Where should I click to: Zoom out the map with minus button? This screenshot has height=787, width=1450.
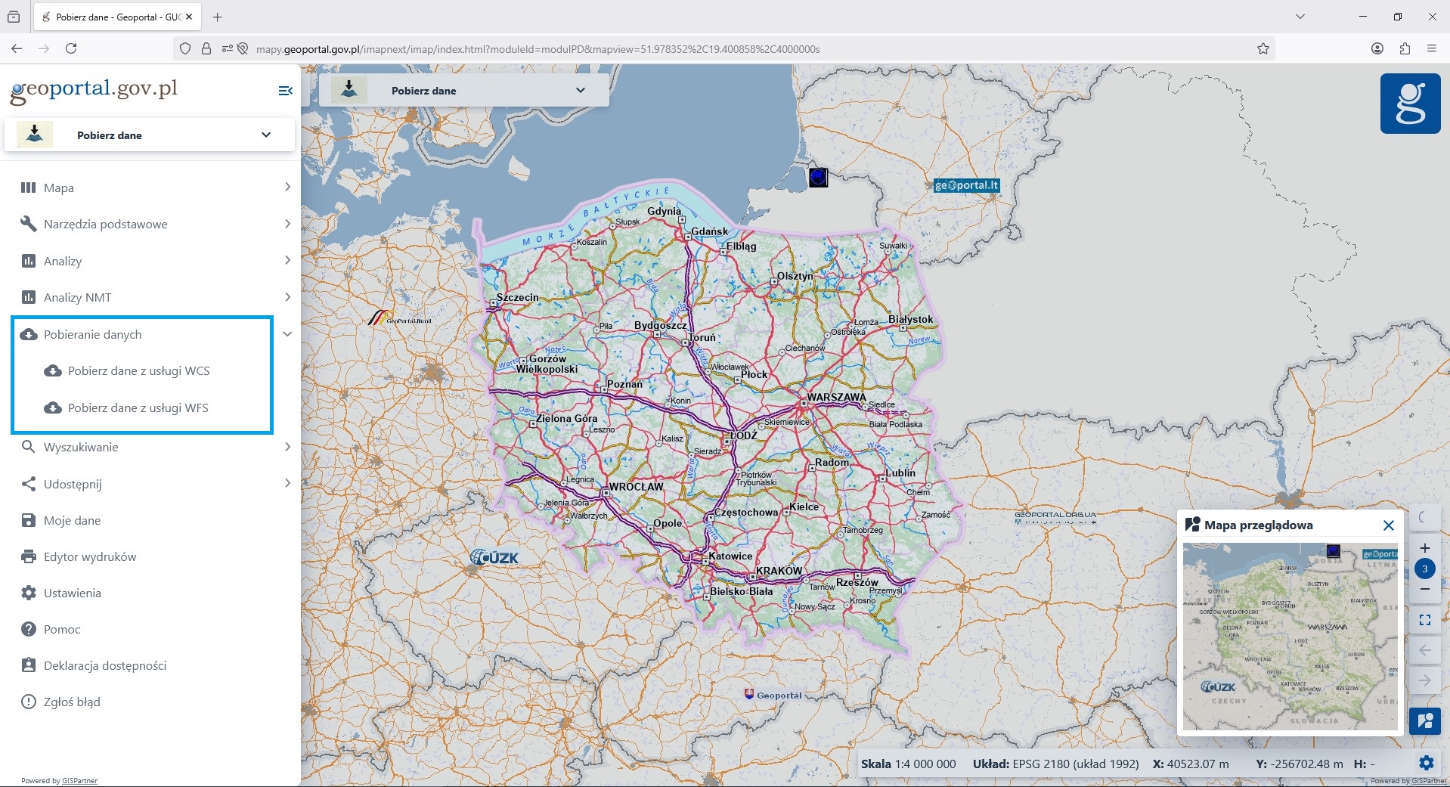[x=1425, y=589]
